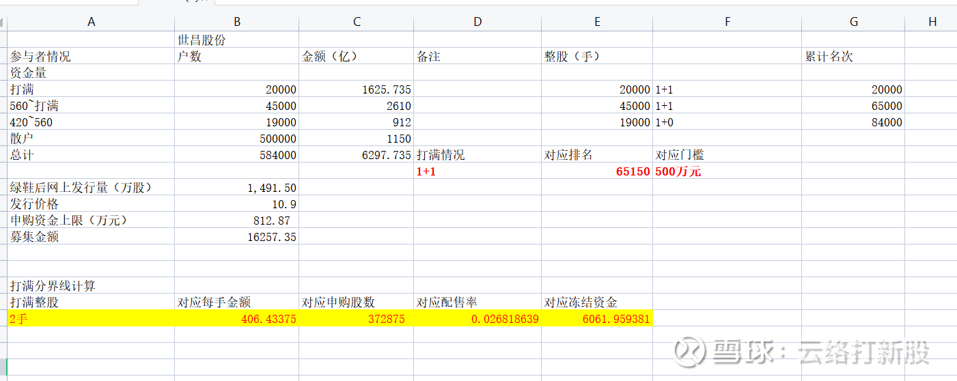
Task: Click the cell with value 500000
Action: click(x=237, y=138)
